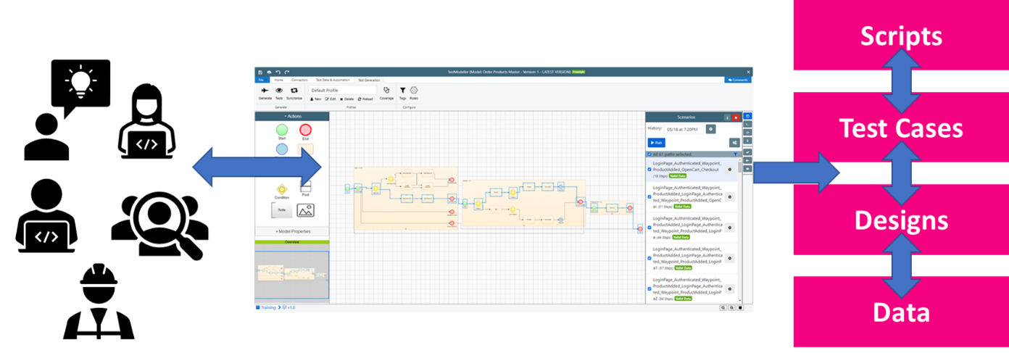
Task: Expand the Model Properties section
Action: coord(291,231)
